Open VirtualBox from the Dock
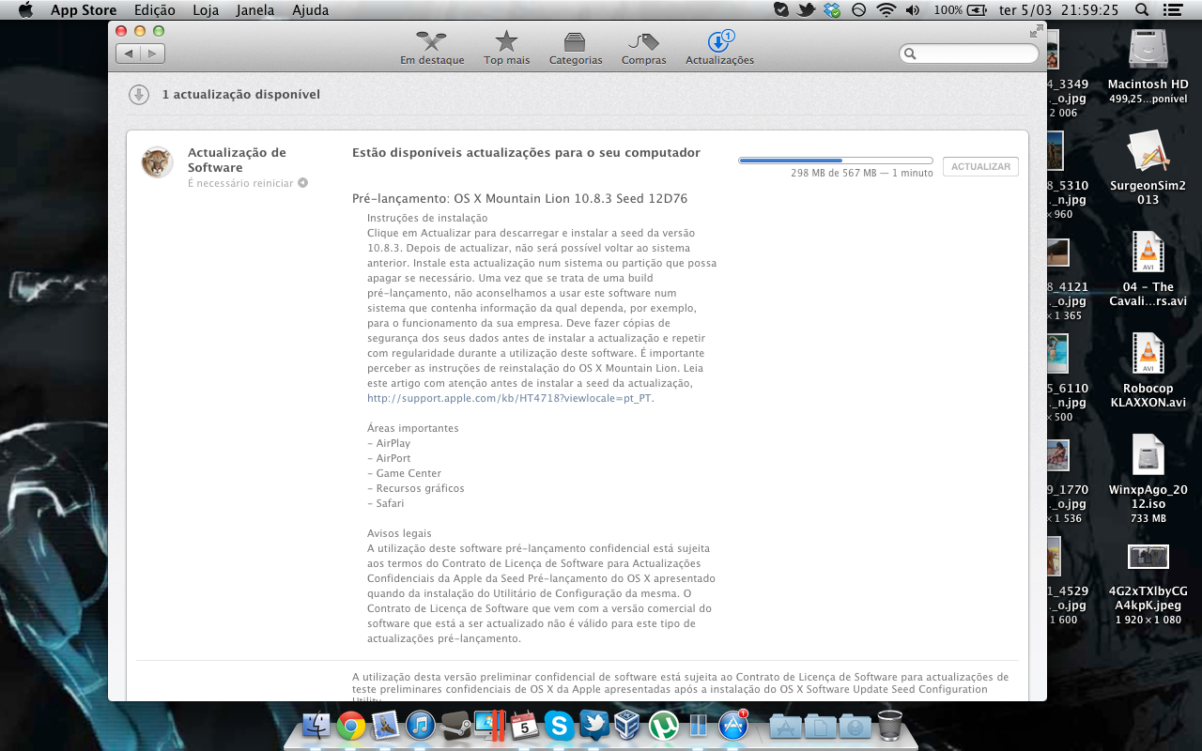 click(x=628, y=726)
